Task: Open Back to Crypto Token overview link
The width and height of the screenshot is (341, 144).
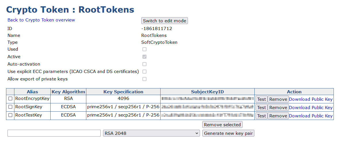Action: pos(41,20)
